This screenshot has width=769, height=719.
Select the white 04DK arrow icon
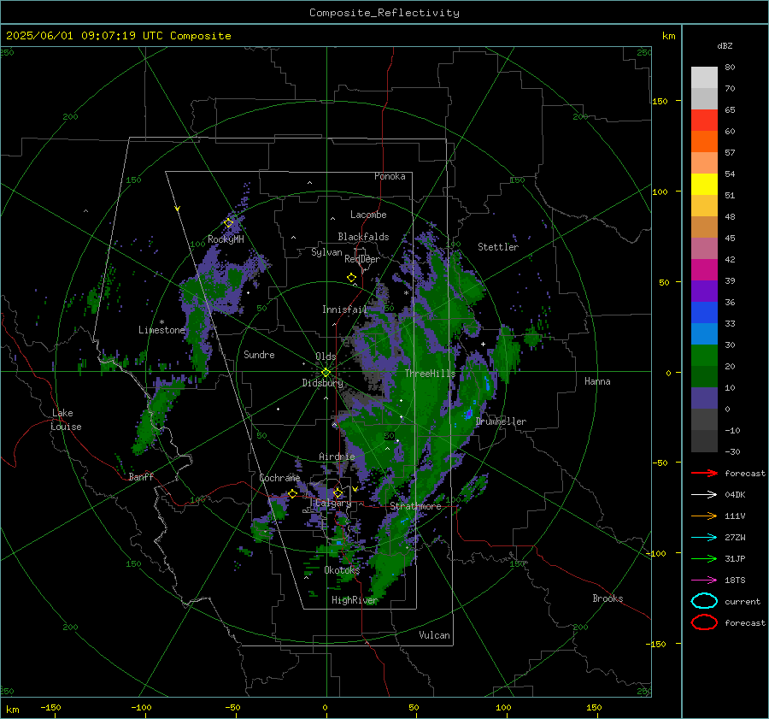coord(704,494)
